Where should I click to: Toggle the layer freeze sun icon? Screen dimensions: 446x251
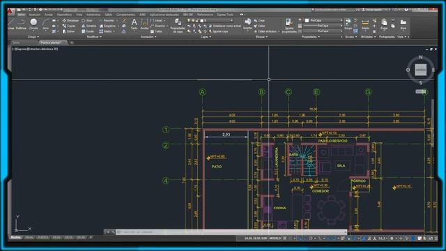point(192,20)
